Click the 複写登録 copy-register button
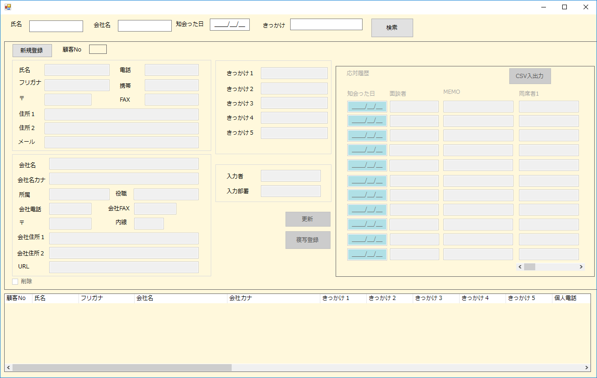597x378 pixels. tap(308, 240)
